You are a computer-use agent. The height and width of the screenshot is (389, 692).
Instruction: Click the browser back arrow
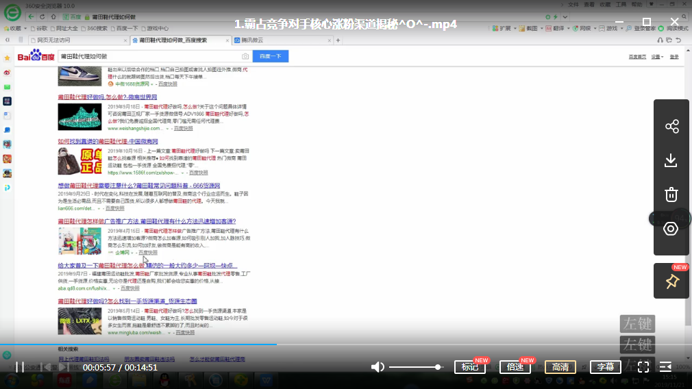tap(31, 16)
